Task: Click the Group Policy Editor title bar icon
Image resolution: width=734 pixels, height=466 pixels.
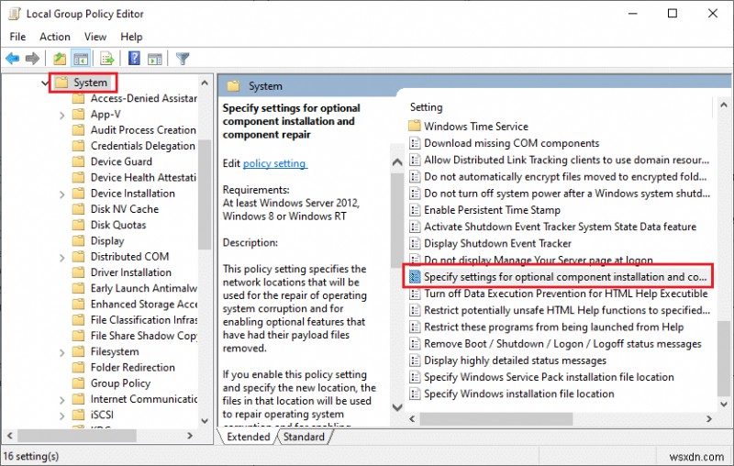Action: [x=15, y=14]
